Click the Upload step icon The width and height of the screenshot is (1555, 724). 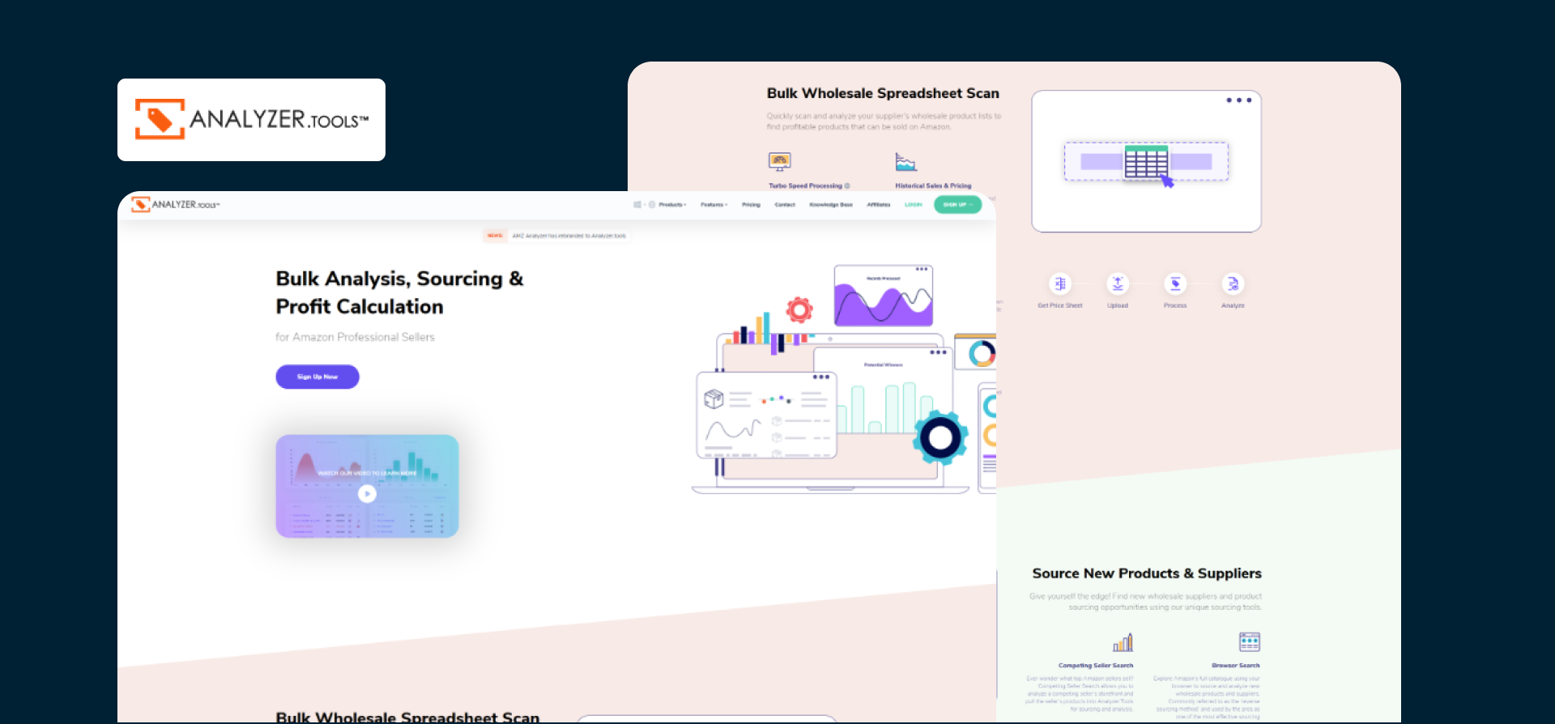click(x=1118, y=283)
